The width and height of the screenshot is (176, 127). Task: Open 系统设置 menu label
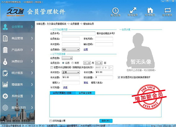pos(17,96)
